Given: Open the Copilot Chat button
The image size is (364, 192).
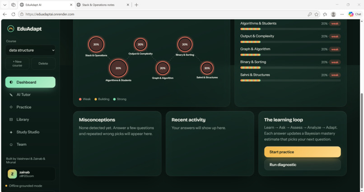Looking at the screenshot, I should [x=355, y=14].
